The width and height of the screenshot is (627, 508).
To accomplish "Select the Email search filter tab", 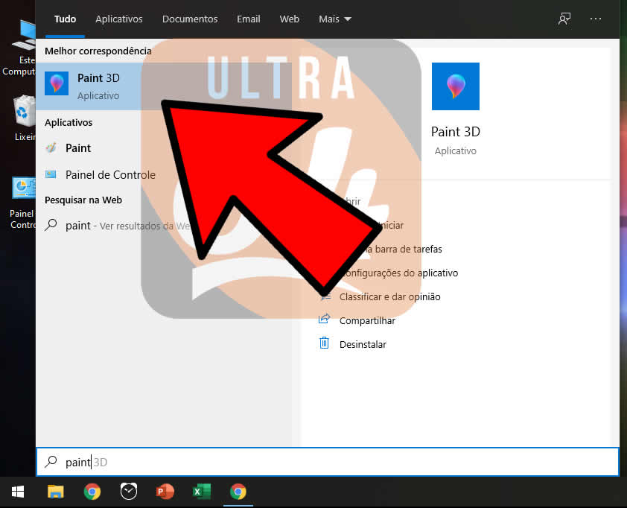I will pyautogui.click(x=248, y=19).
